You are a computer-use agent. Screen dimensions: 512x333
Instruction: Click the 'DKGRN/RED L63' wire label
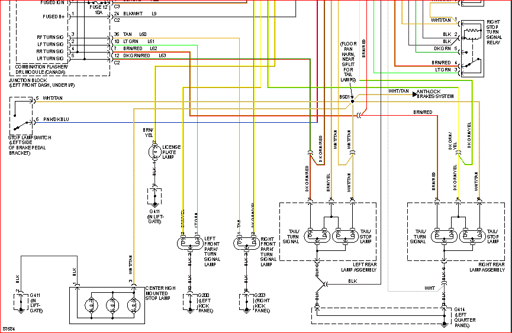pos(144,56)
